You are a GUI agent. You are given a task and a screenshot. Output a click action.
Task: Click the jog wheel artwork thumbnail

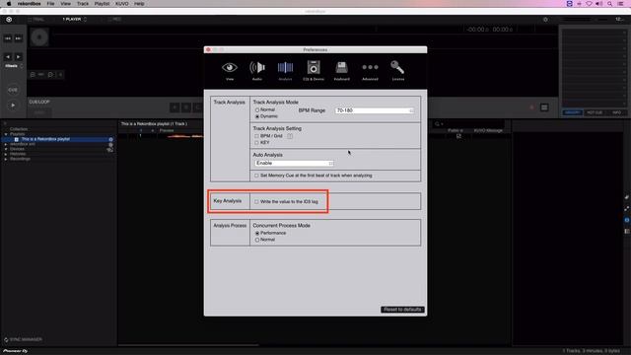click(39, 37)
